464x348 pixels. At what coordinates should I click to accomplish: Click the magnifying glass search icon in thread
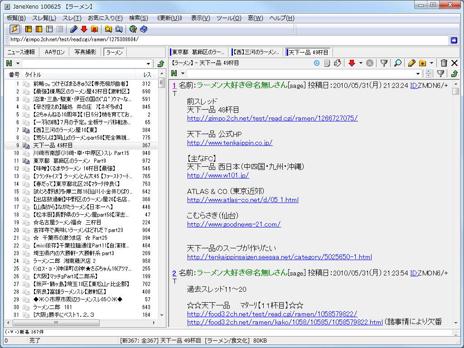pos(398,63)
